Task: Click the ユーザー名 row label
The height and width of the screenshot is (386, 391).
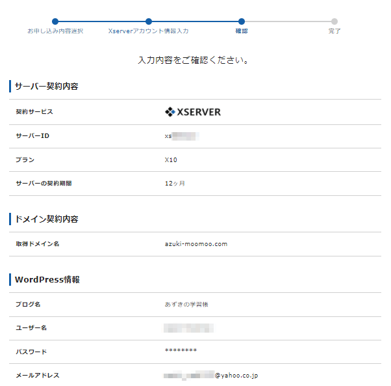Action: point(31,328)
